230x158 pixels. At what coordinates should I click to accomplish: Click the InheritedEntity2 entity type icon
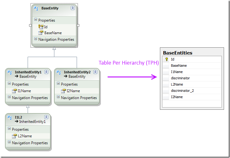click(x=58, y=72)
